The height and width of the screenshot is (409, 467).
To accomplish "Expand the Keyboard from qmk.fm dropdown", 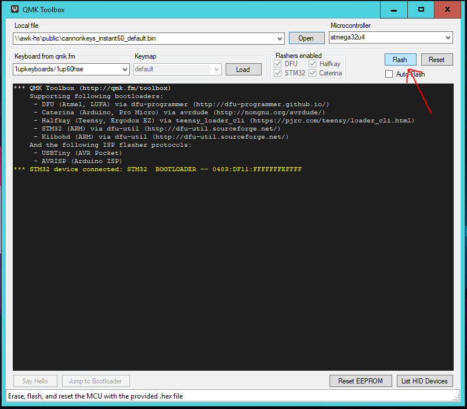I will pyautogui.click(x=125, y=69).
